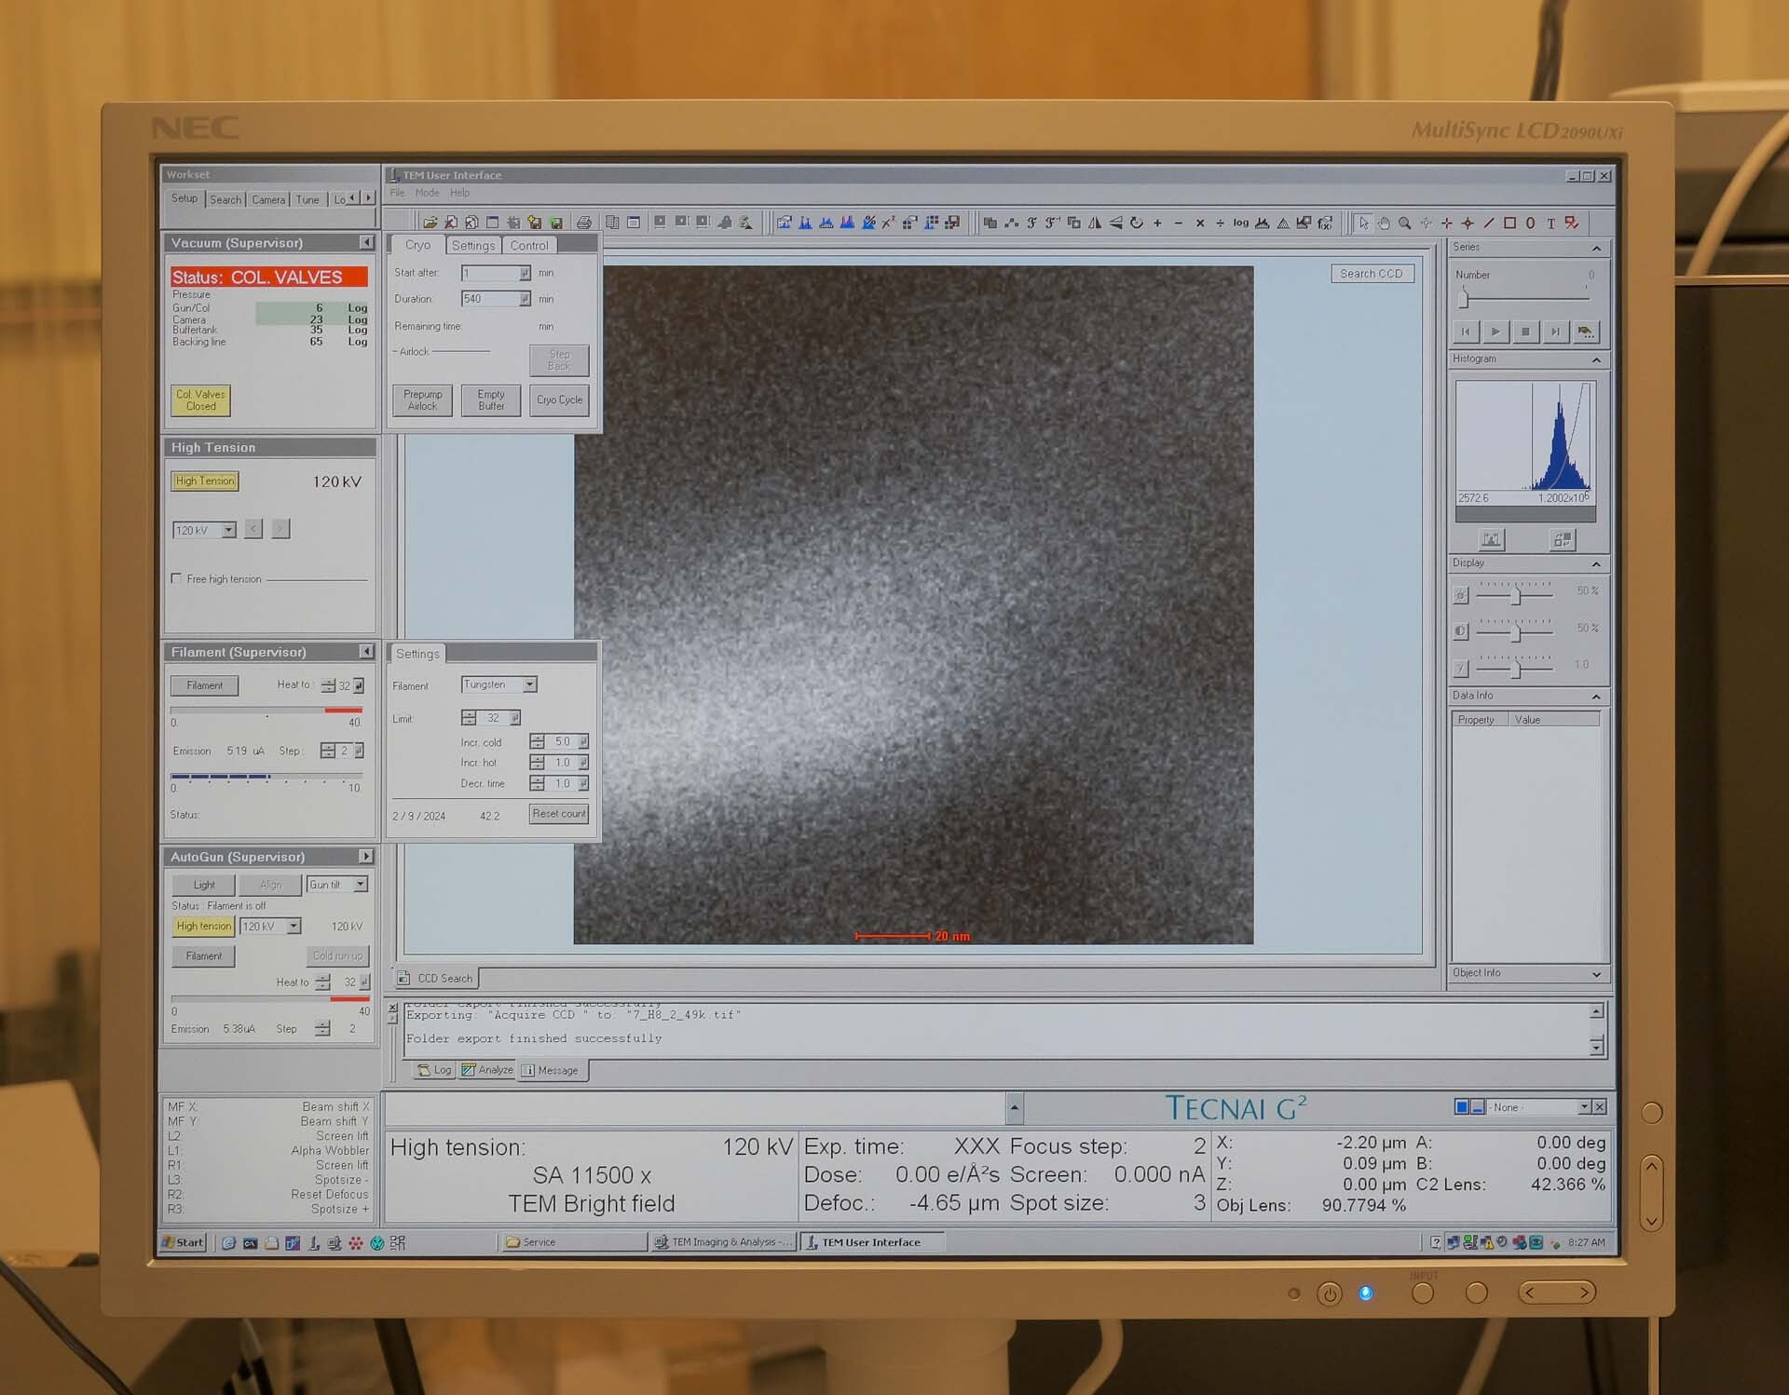Click the subtract images (−) toolbar icon
1789x1395 pixels.
coord(1179,223)
